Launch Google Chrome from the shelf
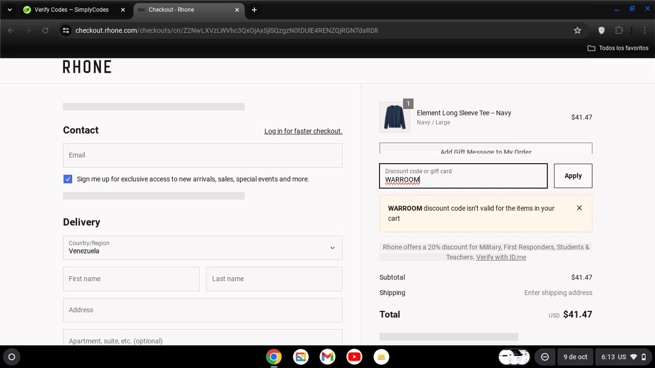Image resolution: width=655 pixels, height=368 pixels. point(274,357)
